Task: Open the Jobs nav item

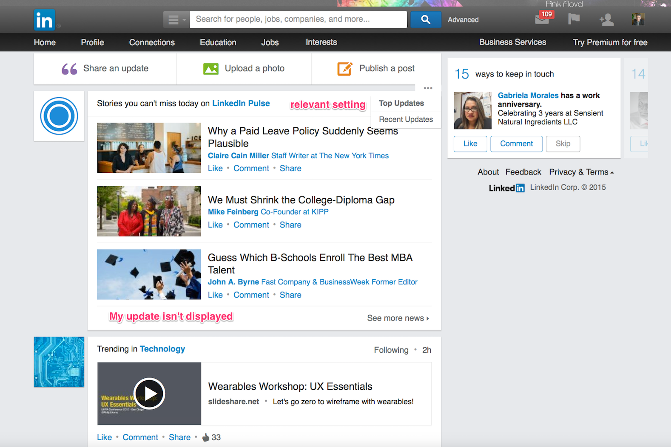Action: (270, 42)
